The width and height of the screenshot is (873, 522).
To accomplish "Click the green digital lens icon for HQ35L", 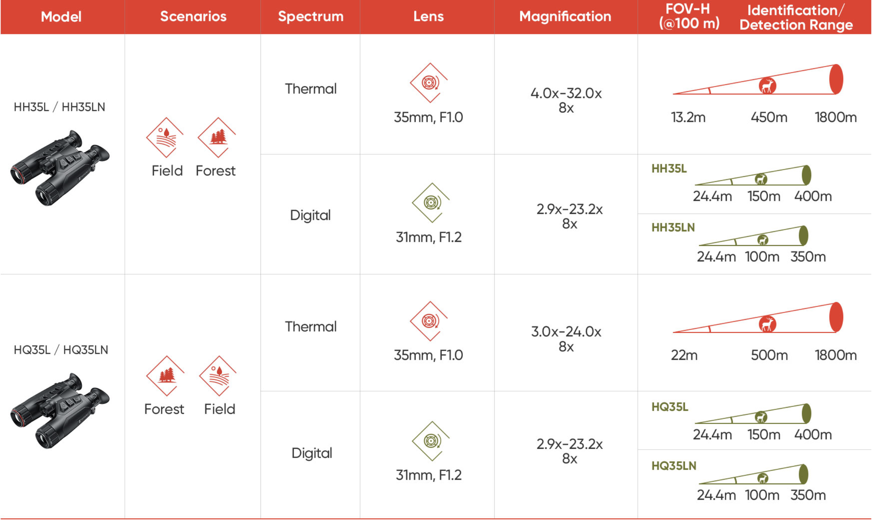I will coord(431,441).
